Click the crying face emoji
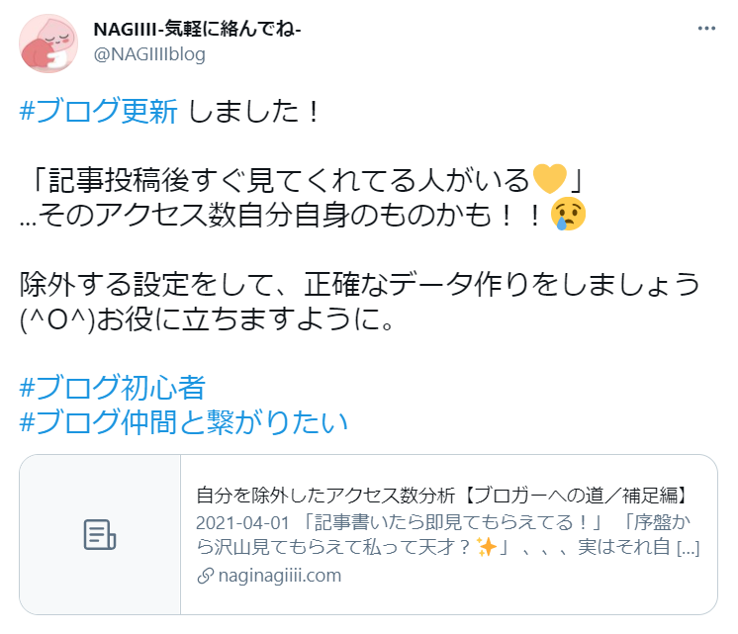Viewport: 738px width, 634px height. (x=569, y=215)
